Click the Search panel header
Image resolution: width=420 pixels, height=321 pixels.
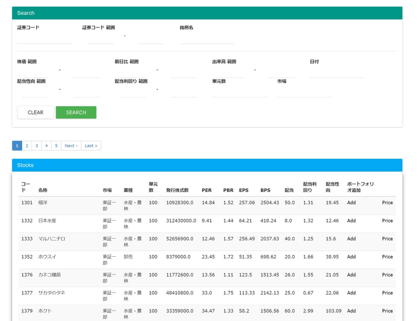207,13
